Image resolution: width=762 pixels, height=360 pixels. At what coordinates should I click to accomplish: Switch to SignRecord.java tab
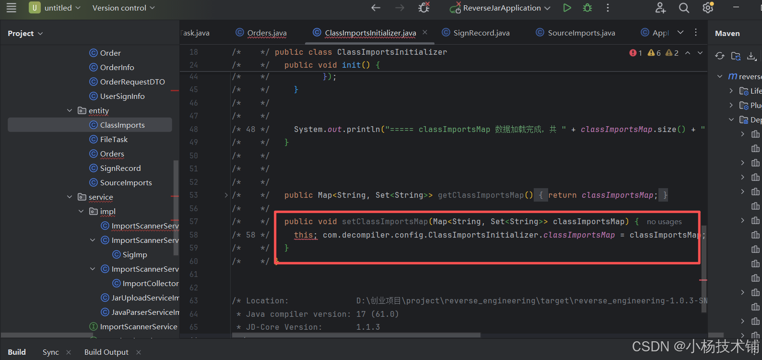pos(476,33)
